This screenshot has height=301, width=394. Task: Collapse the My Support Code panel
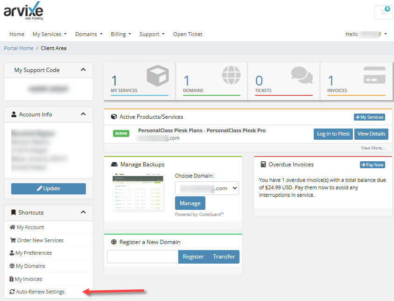coord(83,70)
